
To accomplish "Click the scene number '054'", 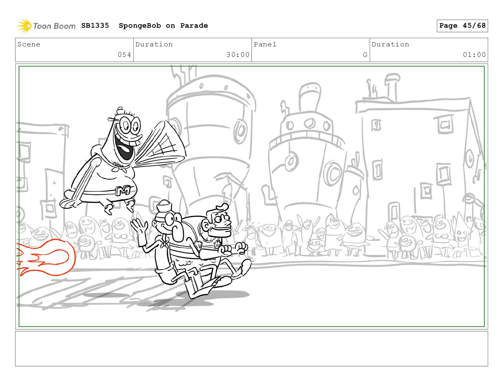I will 124,55.
